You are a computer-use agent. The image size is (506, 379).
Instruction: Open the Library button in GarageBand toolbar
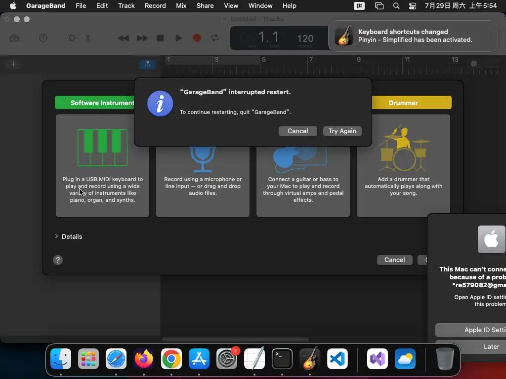(x=14, y=38)
